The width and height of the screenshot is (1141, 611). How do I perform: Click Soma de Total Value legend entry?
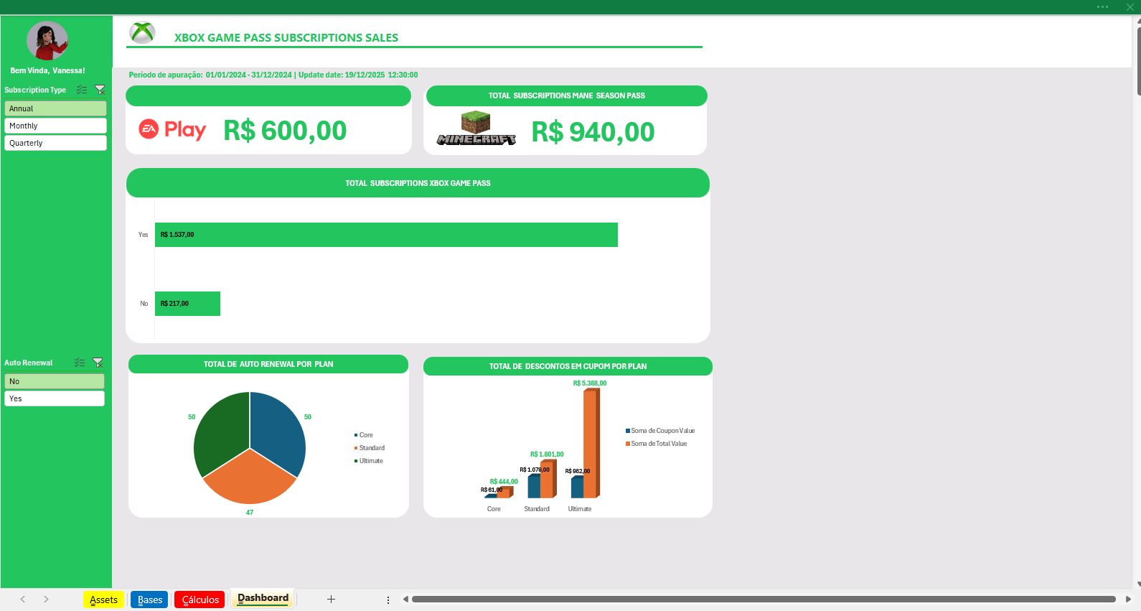click(657, 444)
